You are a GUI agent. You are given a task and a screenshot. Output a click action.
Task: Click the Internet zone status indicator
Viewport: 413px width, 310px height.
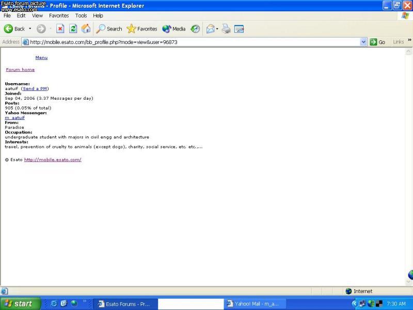(x=359, y=291)
